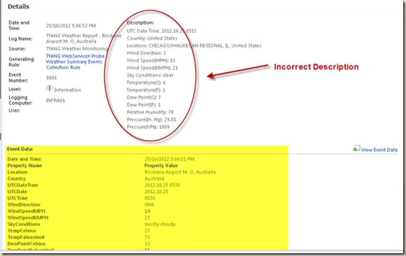
Task: Select the Location property value Brisbane Airport
Action: point(180,172)
